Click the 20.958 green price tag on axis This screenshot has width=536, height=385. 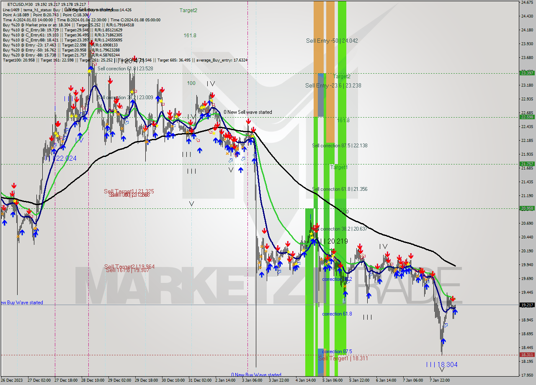(x=527, y=208)
